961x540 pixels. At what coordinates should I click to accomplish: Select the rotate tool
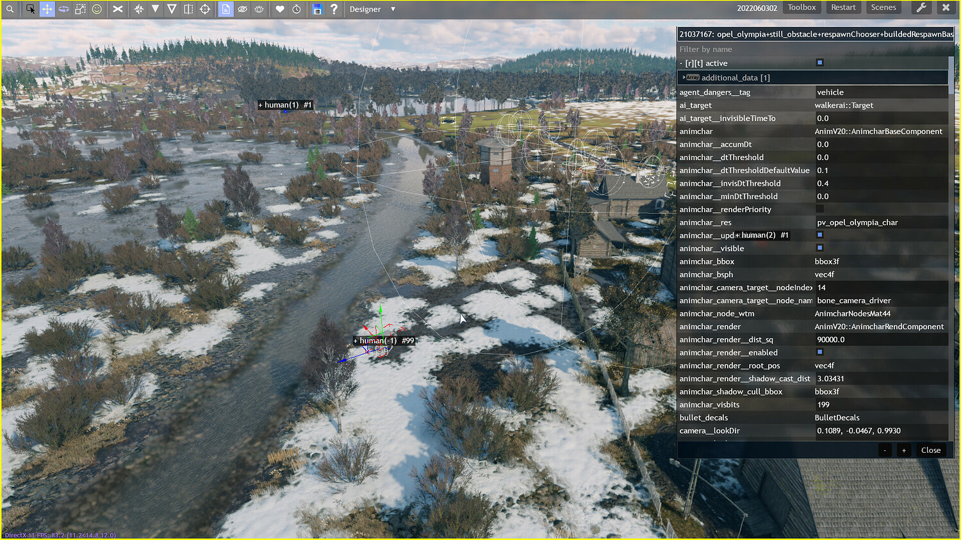[x=63, y=9]
